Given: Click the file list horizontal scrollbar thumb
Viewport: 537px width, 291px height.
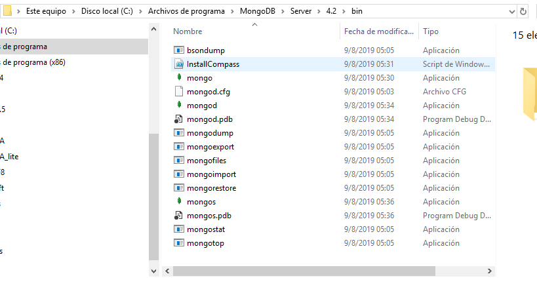Looking at the screenshot, I should click(304, 271).
